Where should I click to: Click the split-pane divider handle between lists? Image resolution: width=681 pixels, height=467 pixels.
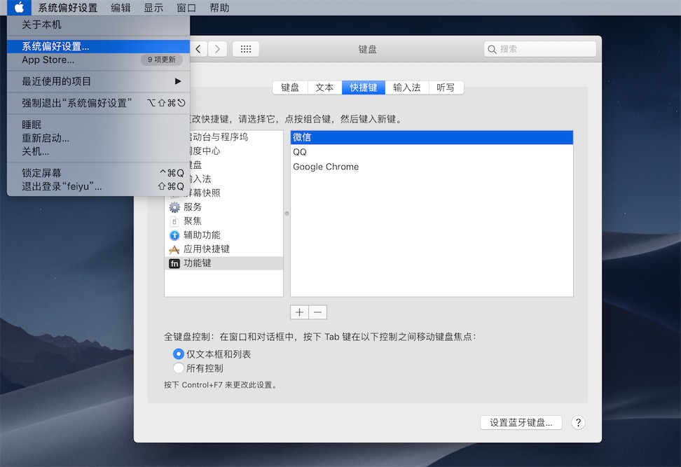(x=287, y=214)
